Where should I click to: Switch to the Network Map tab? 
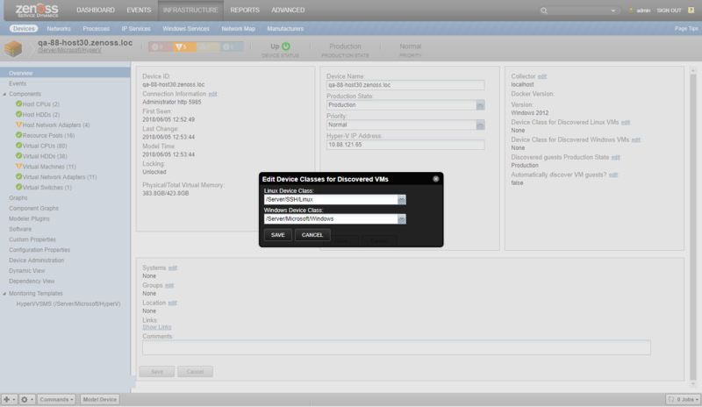238,29
